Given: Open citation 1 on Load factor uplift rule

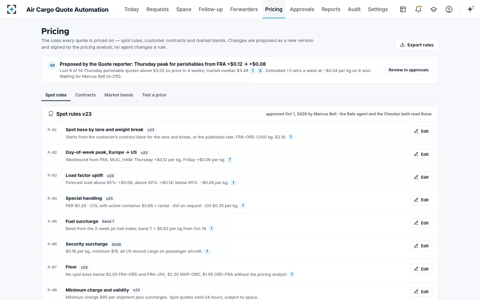Looking at the screenshot, I should (x=233, y=183).
